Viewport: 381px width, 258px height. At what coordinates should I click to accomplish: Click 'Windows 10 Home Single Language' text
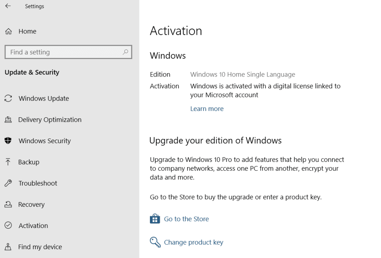coord(243,75)
